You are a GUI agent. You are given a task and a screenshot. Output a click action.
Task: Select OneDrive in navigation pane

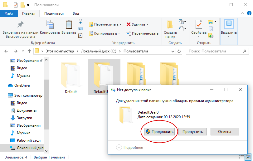pyautogui.click(x=22, y=85)
